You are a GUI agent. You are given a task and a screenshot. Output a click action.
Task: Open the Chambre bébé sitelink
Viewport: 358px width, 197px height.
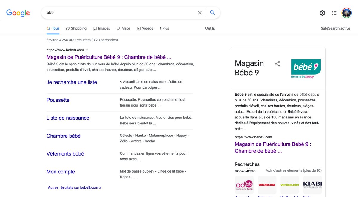point(64,136)
